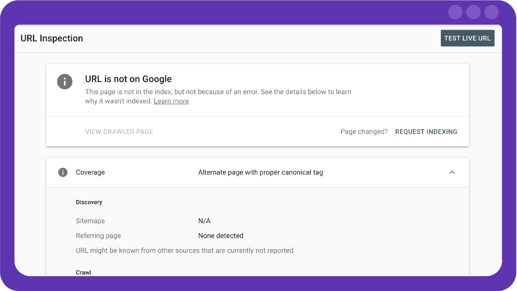Click the Sitemaps row label
This screenshot has width=517, height=291.
pos(91,221)
